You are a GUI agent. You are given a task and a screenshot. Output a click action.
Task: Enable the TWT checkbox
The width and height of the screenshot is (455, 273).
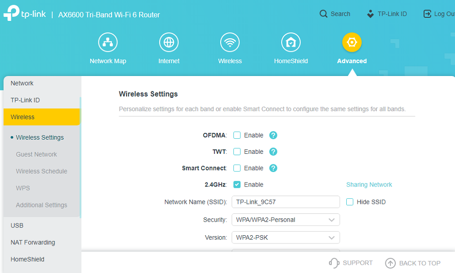tap(237, 152)
